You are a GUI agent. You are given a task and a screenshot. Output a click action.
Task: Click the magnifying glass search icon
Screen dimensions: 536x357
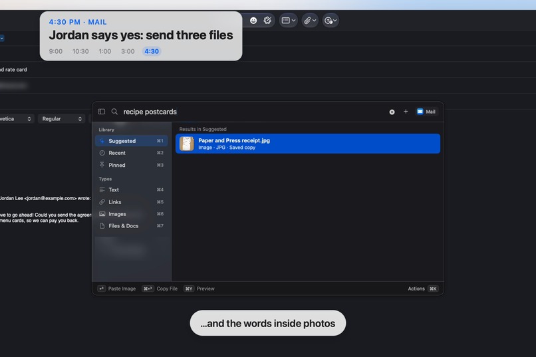pos(114,112)
